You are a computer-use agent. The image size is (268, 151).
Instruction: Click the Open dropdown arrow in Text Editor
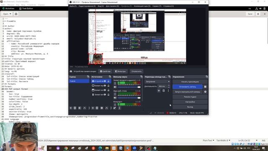pyautogui.click(x=10, y=14)
